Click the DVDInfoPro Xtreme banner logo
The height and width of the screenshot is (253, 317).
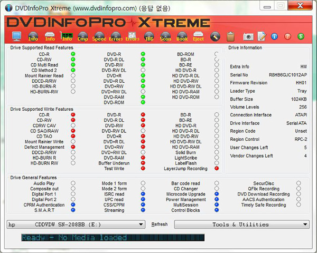tap(108, 22)
